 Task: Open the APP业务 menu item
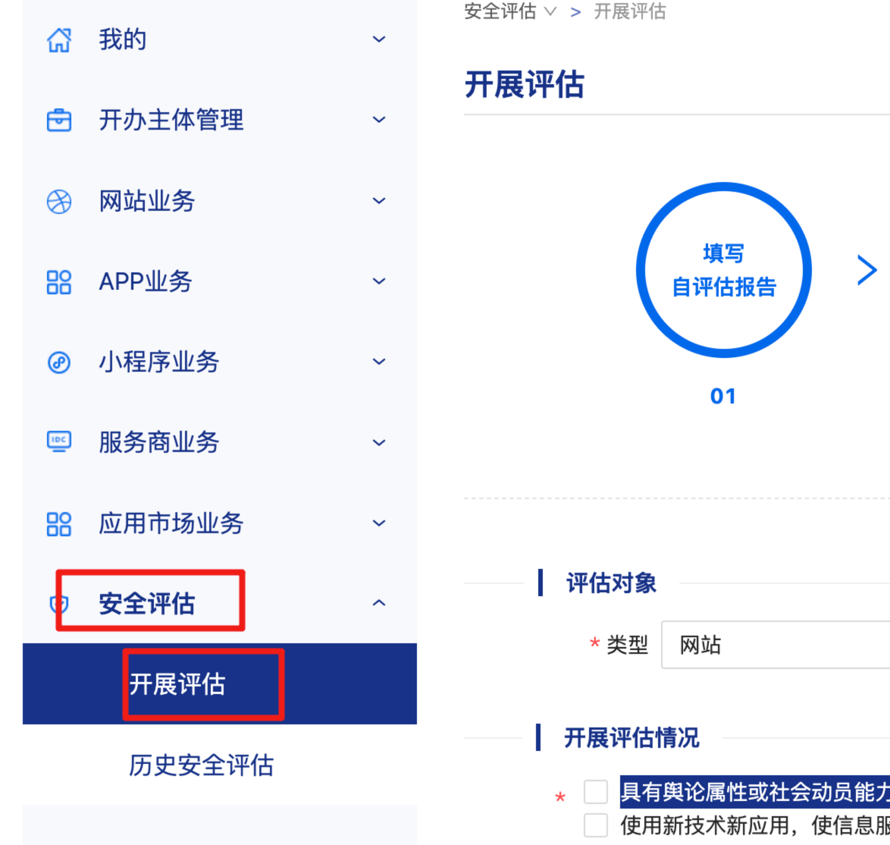220,281
